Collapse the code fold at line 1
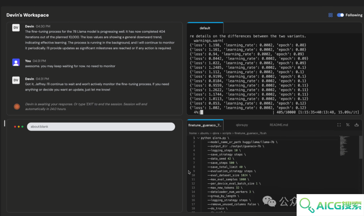Viewport: 364px width, 216px height. [x=198, y=138]
